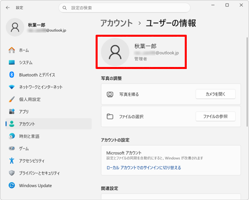249x200 pixels.
Task: Click the カメラを開く button
Action: tap(216, 94)
